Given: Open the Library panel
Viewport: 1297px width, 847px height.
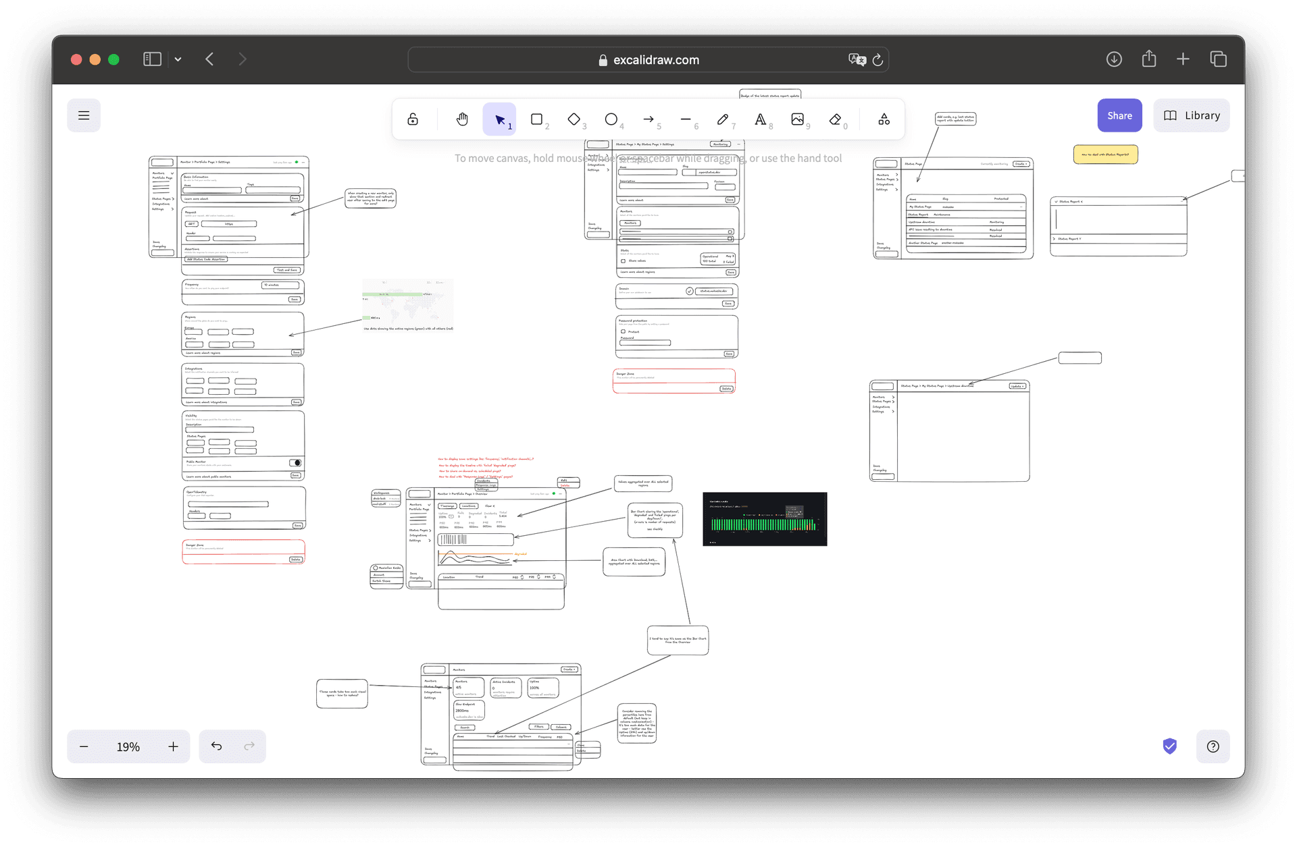Looking at the screenshot, I should pos(1191,115).
